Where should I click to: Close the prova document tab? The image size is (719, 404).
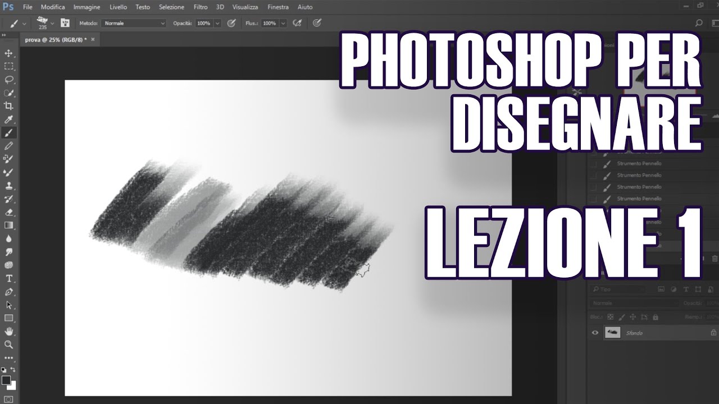pos(93,40)
